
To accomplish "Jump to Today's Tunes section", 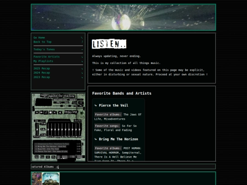I will click(44, 49).
